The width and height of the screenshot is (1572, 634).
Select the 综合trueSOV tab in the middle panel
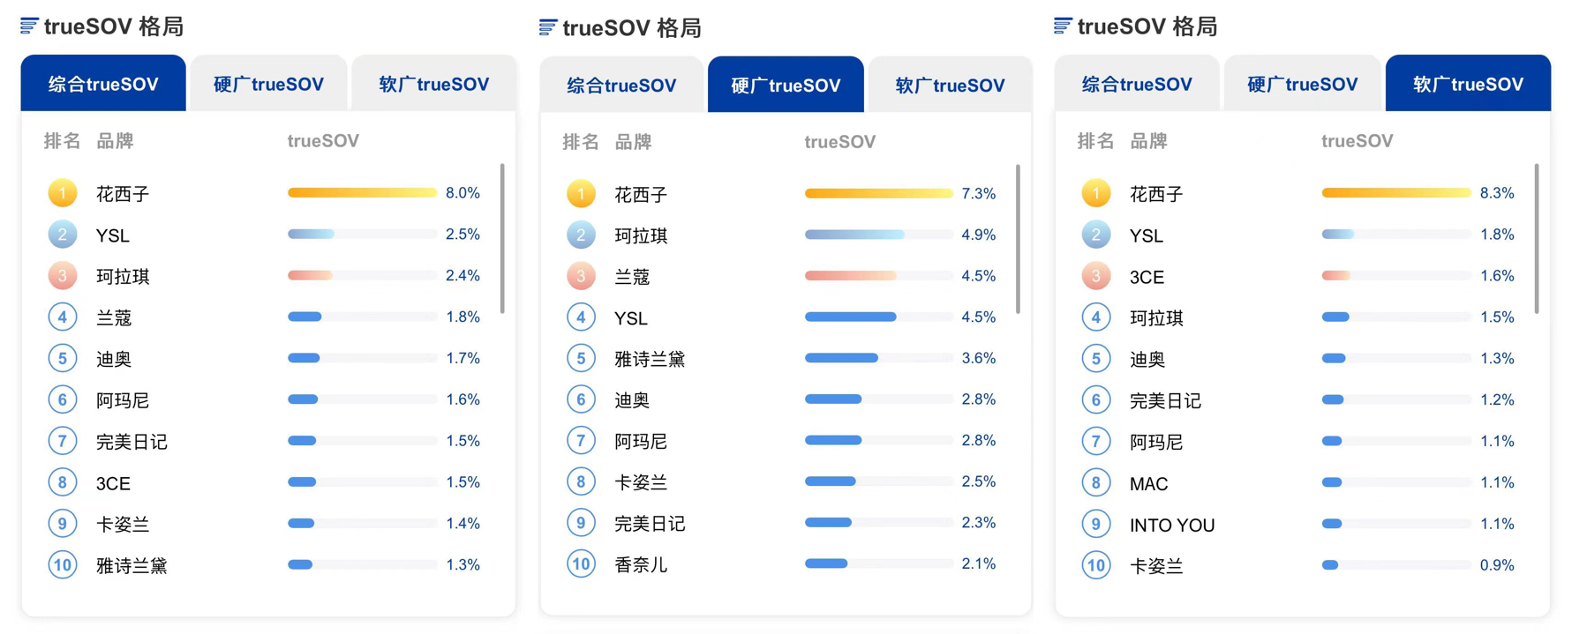coord(621,85)
